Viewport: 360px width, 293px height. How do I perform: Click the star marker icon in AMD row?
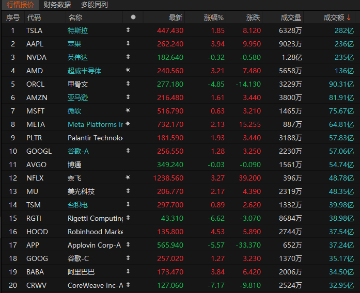(x=128, y=70)
